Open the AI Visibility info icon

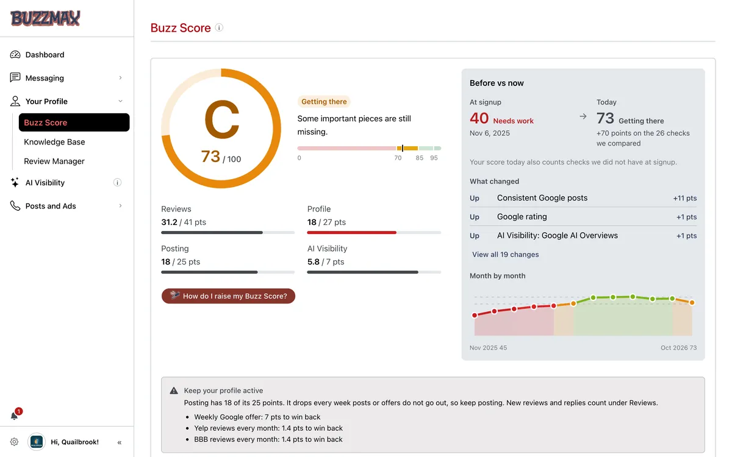pyautogui.click(x=118, y=183)
